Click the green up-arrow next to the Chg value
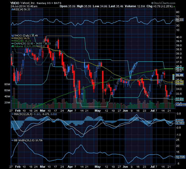 click(174, 6)
